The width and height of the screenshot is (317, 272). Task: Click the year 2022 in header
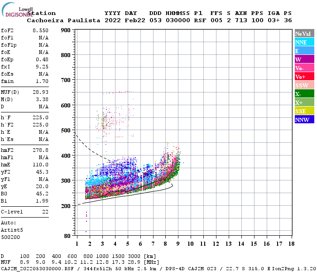pyautogui.click(x=112, y=20)
